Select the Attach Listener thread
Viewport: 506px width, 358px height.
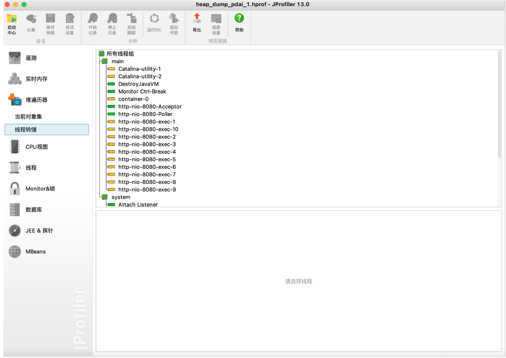tap(138, 204)
